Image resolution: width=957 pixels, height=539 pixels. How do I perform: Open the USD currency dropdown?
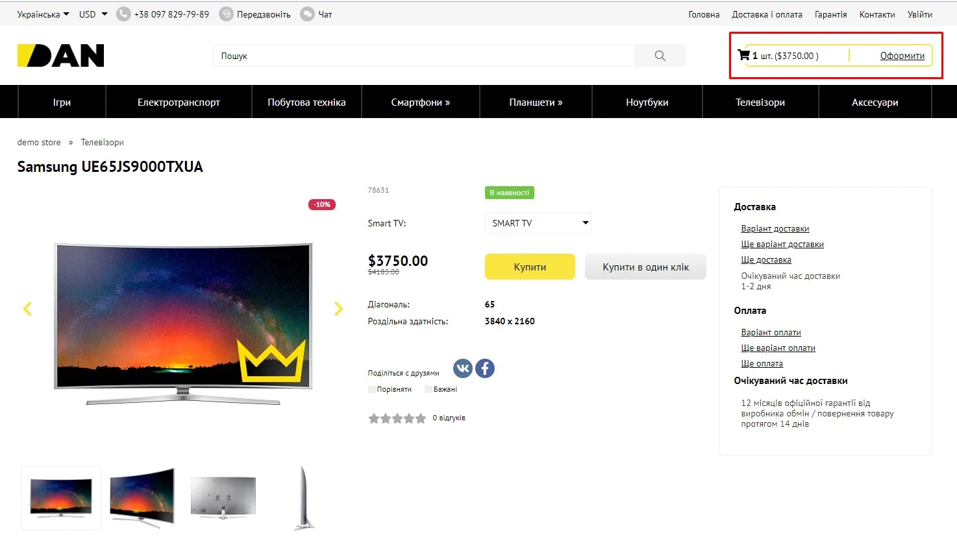click(92, 14)
